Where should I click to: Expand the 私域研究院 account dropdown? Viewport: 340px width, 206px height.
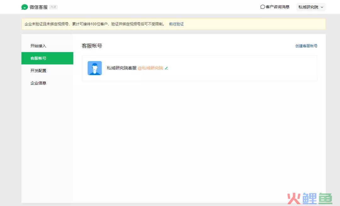pyautogui.click(x=311, y=7)
